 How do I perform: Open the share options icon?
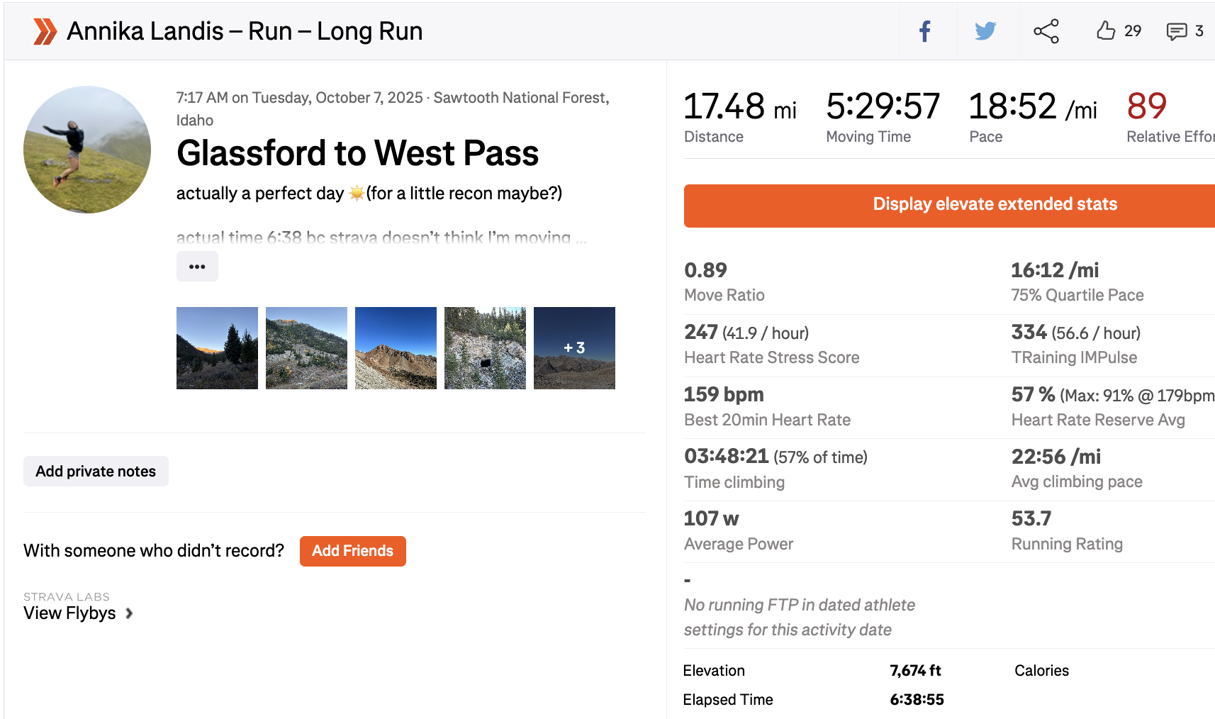[x=1046, y=31]
